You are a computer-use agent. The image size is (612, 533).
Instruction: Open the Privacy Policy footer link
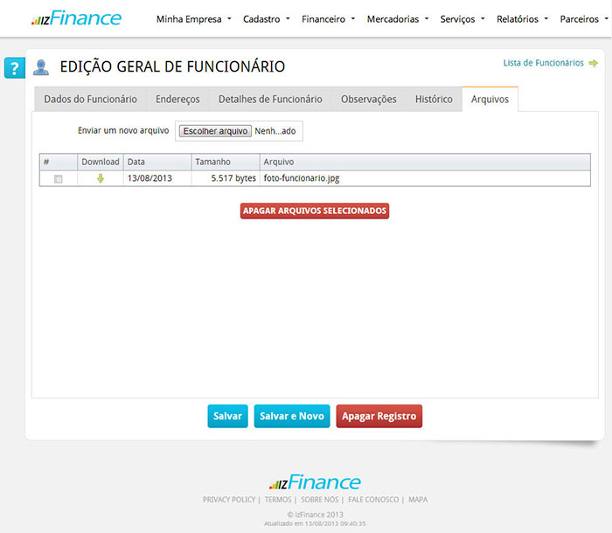coord(229,500)
